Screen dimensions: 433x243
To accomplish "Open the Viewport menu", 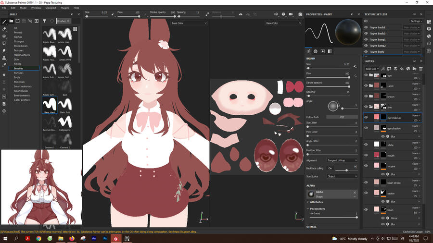I will (51, 8).
